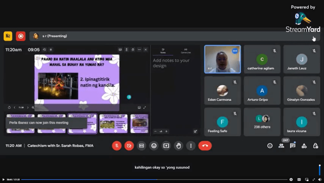Unmute the microphone in the call bar

tap(116, 146)
